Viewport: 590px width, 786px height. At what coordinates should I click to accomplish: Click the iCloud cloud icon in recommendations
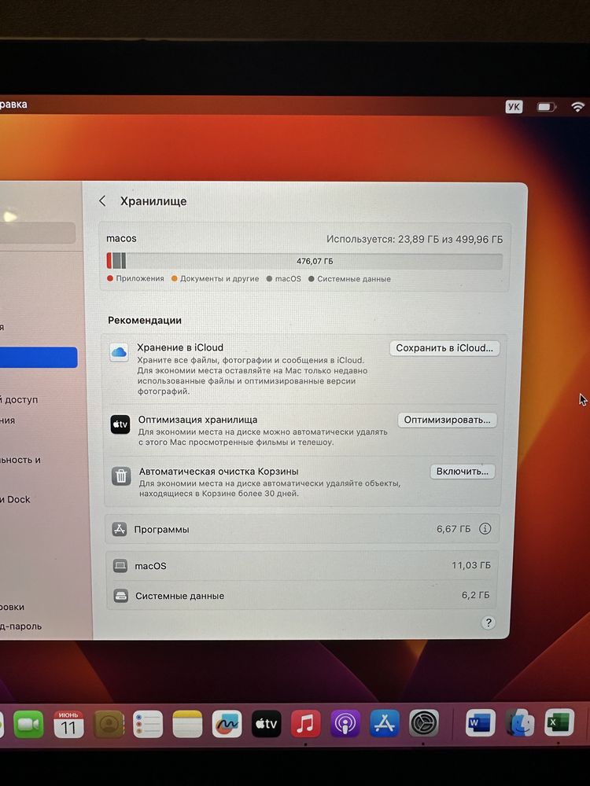(x=119, y=352)
